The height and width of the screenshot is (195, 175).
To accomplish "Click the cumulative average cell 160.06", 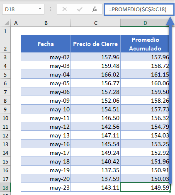I will (x=145, y=83).
